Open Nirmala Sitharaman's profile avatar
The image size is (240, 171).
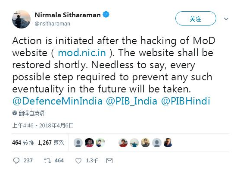[21, 19]
